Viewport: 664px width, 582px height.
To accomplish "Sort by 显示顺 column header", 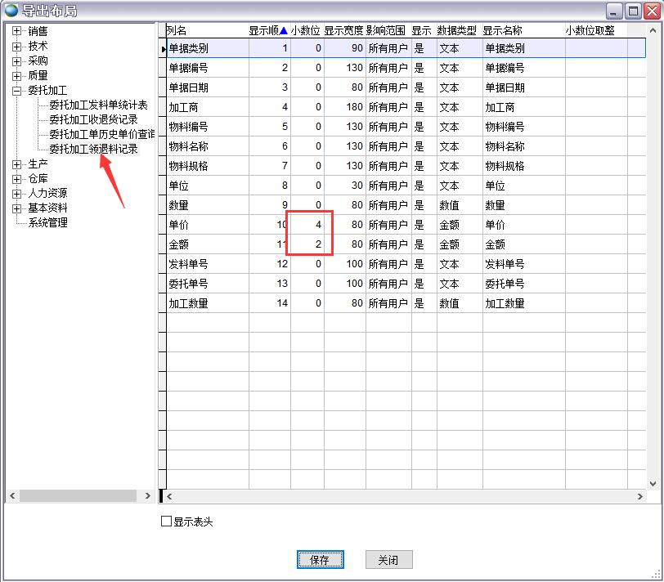I will point(268,30).
